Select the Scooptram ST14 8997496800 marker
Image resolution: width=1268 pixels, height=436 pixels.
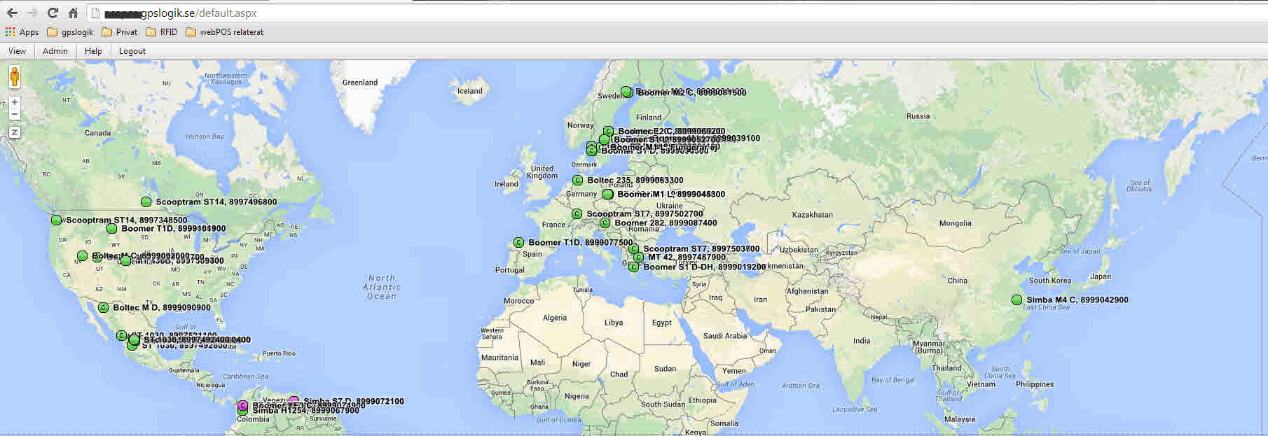coord(146,202)
